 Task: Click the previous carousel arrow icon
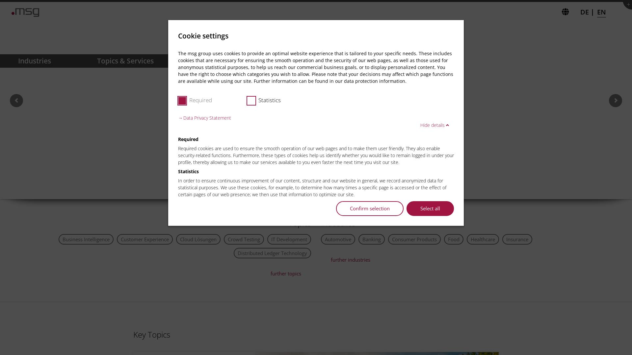coord(16,101)
